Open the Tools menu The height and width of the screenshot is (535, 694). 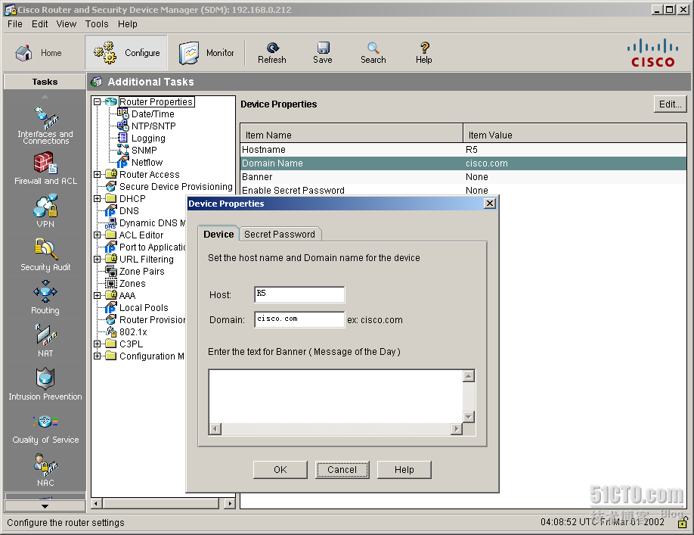[97, 24]
